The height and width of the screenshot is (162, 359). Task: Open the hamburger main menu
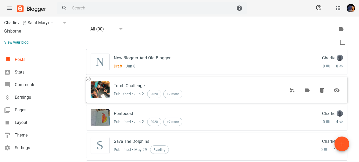[9, 8]
